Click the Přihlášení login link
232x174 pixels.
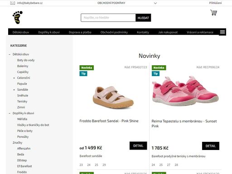(x=215, y=3)
